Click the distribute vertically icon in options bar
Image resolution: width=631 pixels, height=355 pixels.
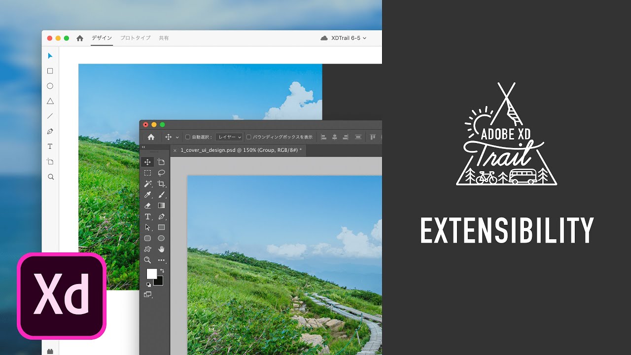(358, 137)
